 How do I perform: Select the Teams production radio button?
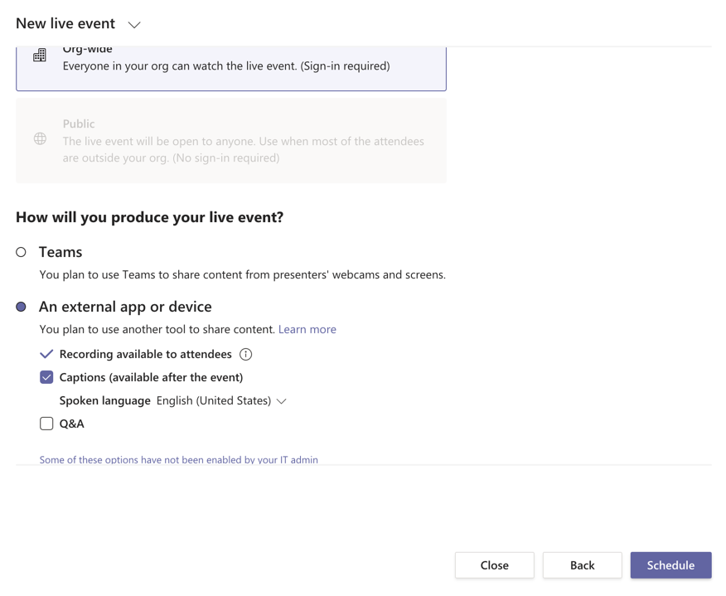[x=21, y=252]
